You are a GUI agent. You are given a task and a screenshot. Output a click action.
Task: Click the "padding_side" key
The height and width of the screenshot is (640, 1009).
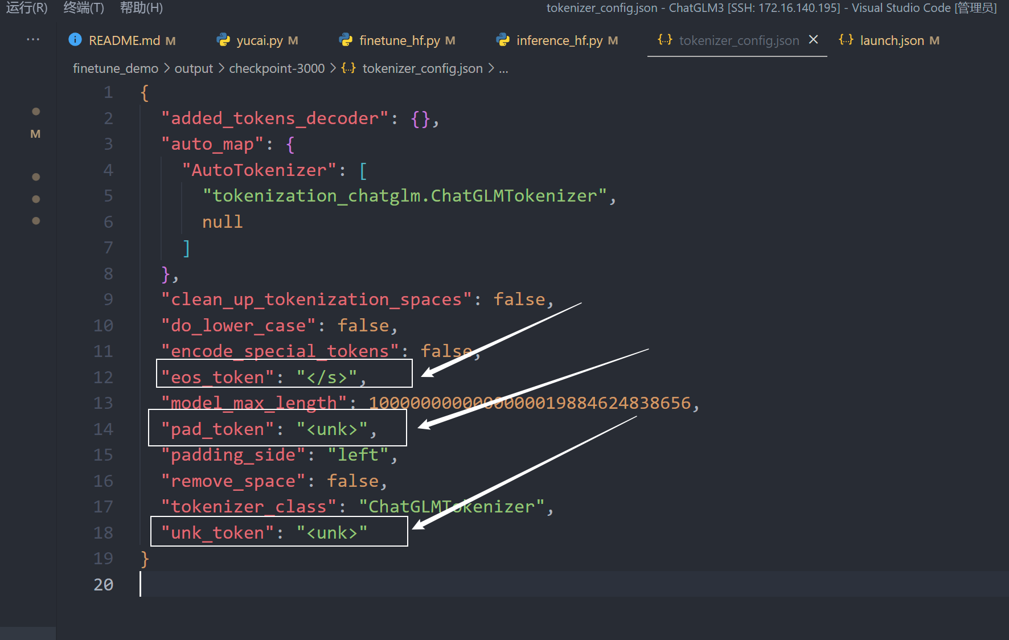pyautogui.click(x=233, y=454)
